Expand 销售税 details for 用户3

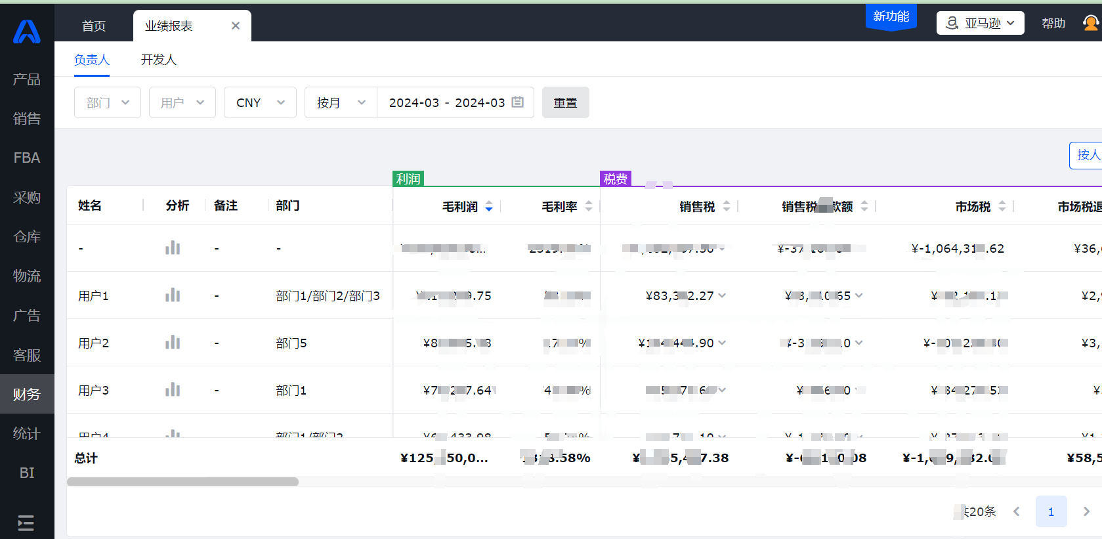point(722,390)
